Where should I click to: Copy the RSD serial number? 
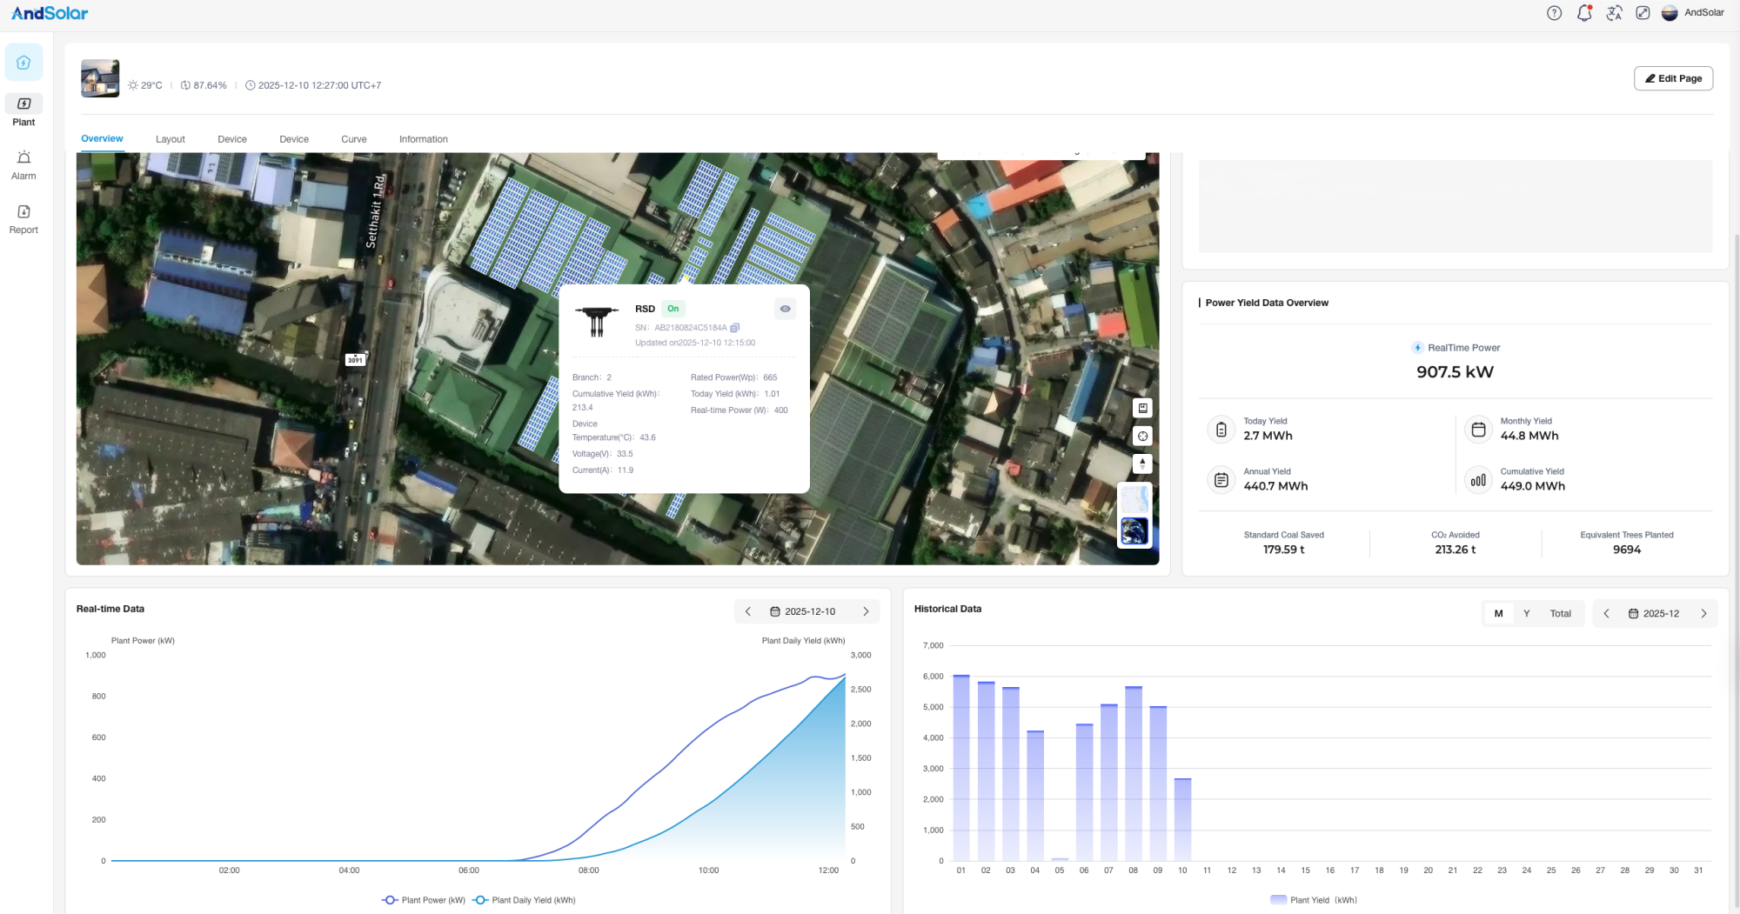click(735, 328)
